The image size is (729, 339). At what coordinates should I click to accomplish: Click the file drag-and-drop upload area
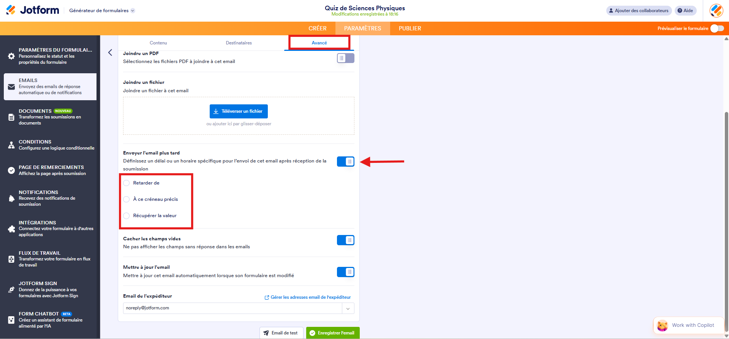click(239, 116)
